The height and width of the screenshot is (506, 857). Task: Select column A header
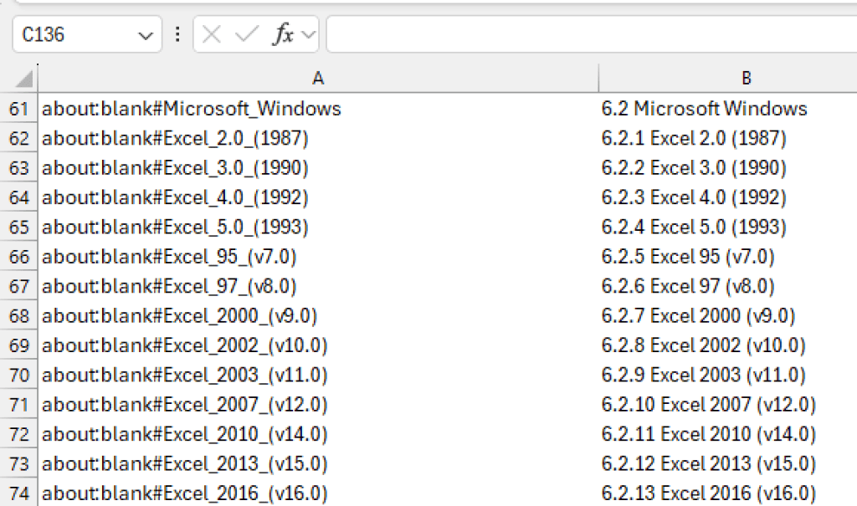pos(318,77)
